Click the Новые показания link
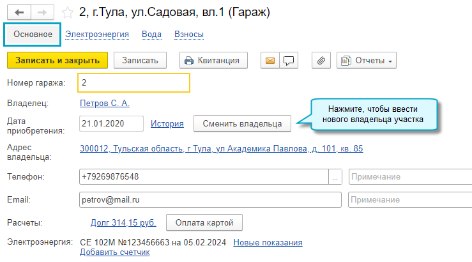 pyautogui.click(x=268, y=242)
